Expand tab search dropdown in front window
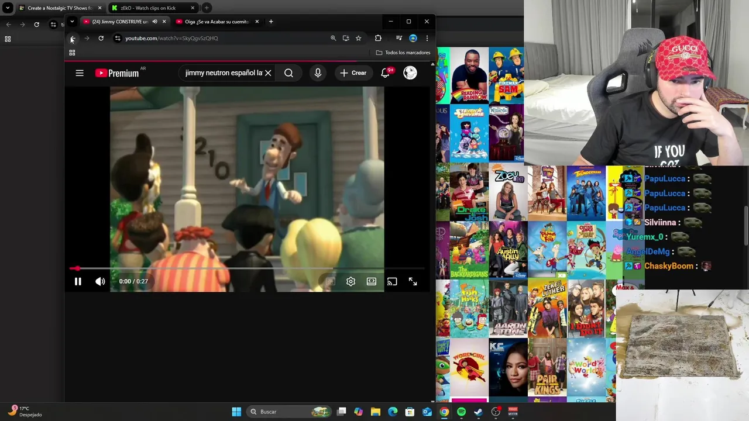The height and width of the screenshot is (421, 749). click(72, 22)
